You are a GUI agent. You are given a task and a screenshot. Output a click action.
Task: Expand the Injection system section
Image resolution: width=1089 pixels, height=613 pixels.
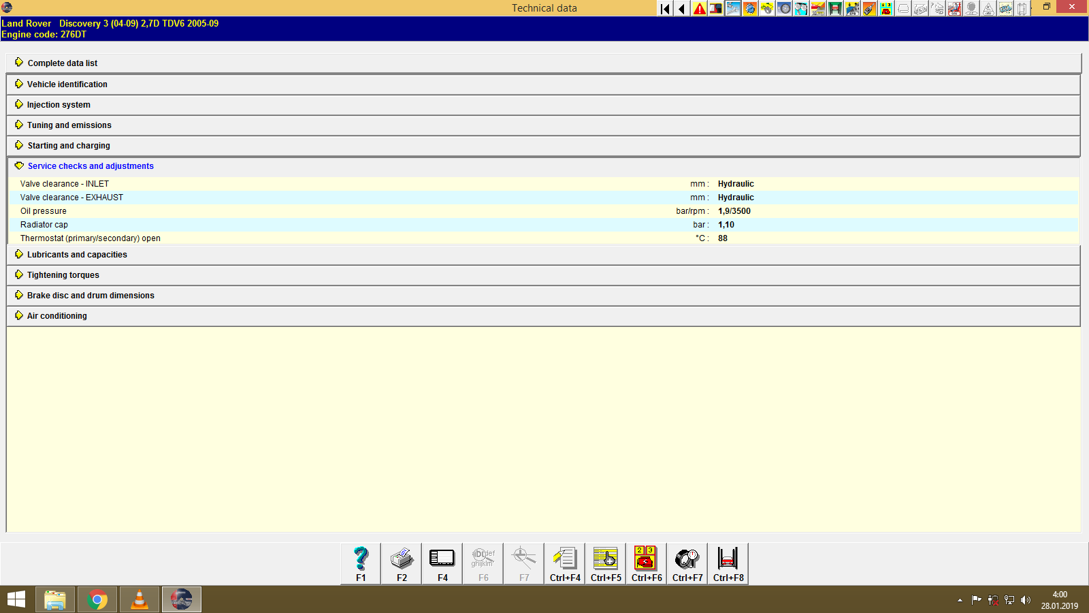coord(59,104)
